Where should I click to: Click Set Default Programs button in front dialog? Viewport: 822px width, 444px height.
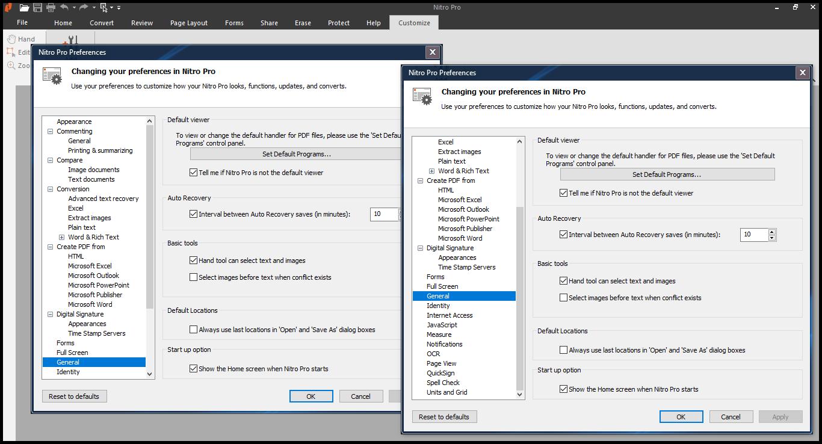(667, 174)
